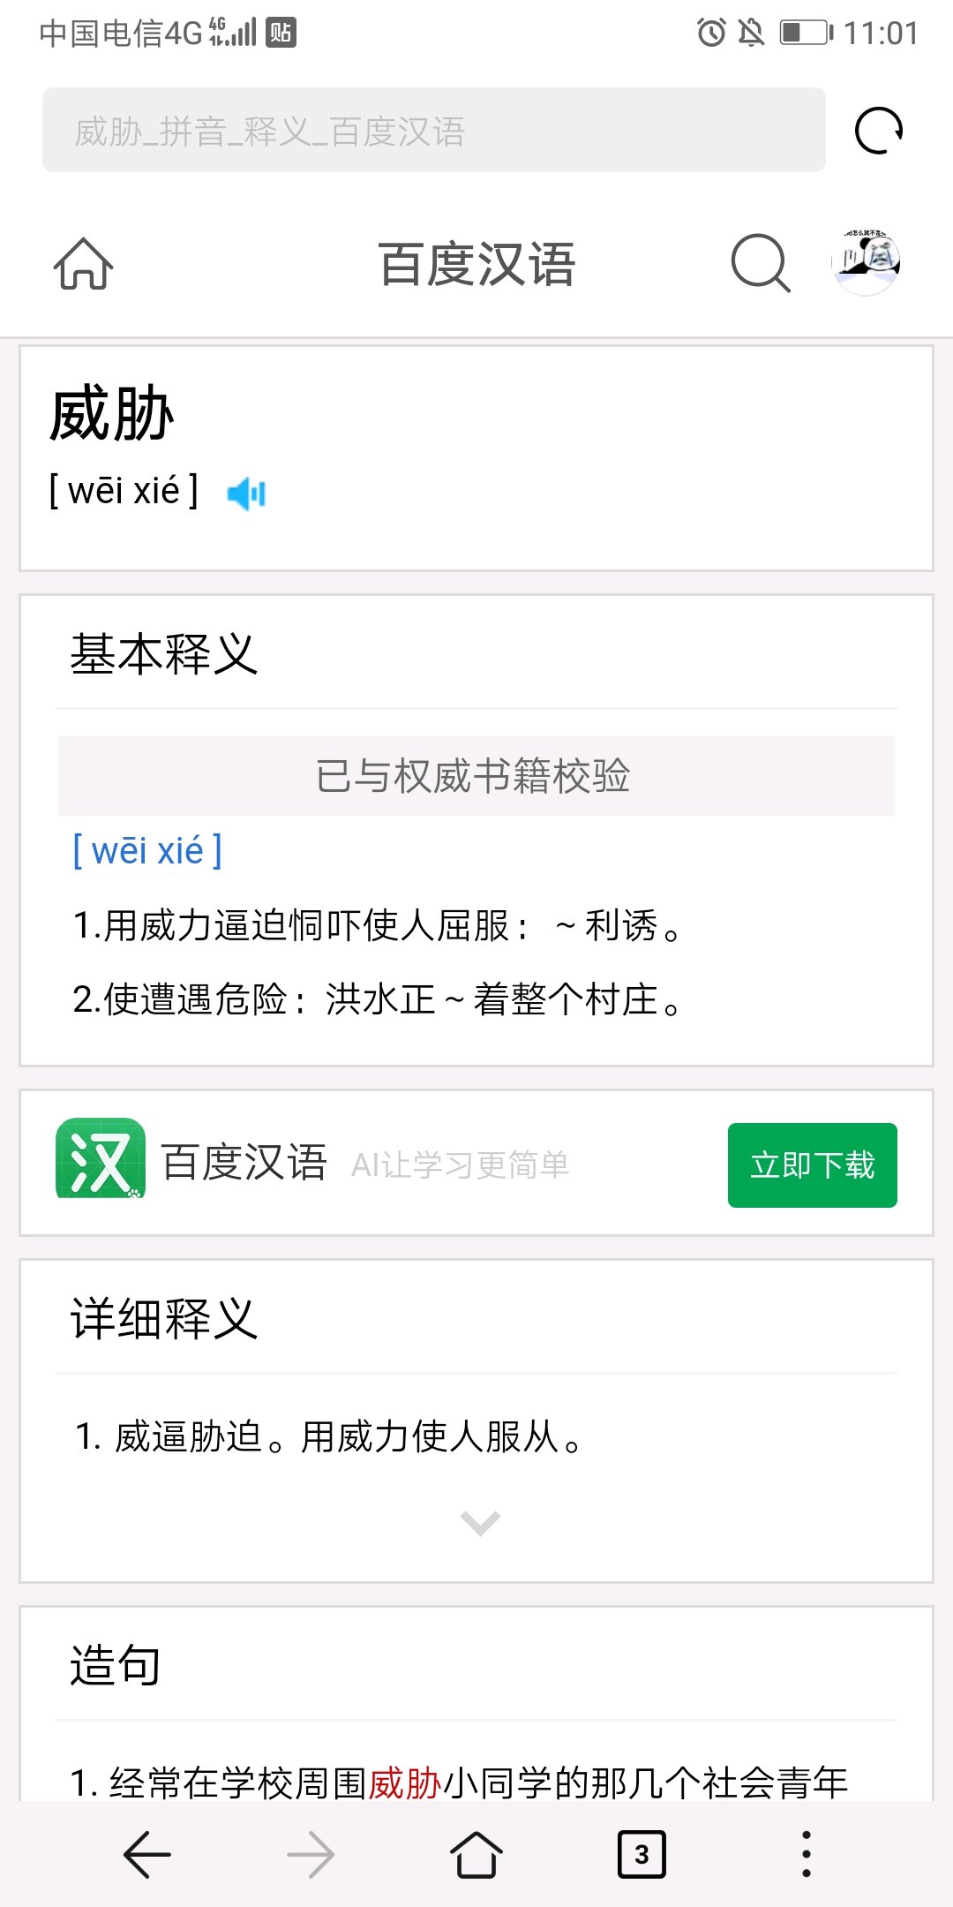Tap the 造句 section heading
This screenshot has height=1907, width=953.
point(116,1665)
